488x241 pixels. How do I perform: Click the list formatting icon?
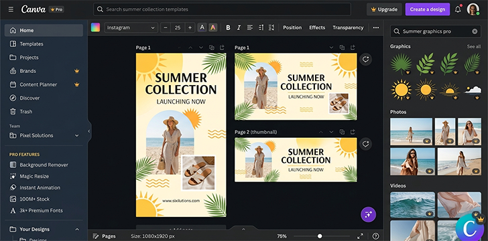pos(261,27)
